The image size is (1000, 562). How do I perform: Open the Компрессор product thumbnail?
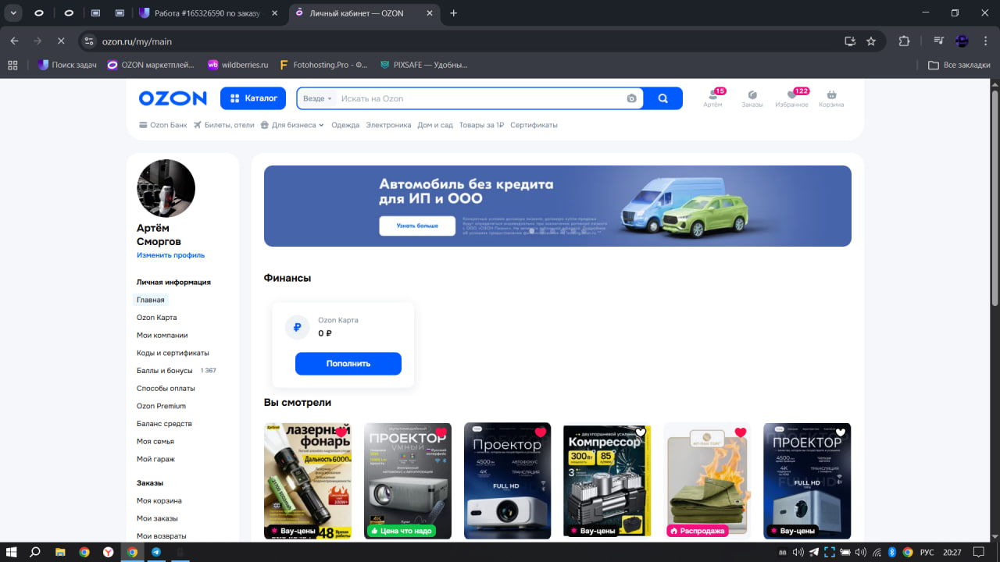pos(608,481)
